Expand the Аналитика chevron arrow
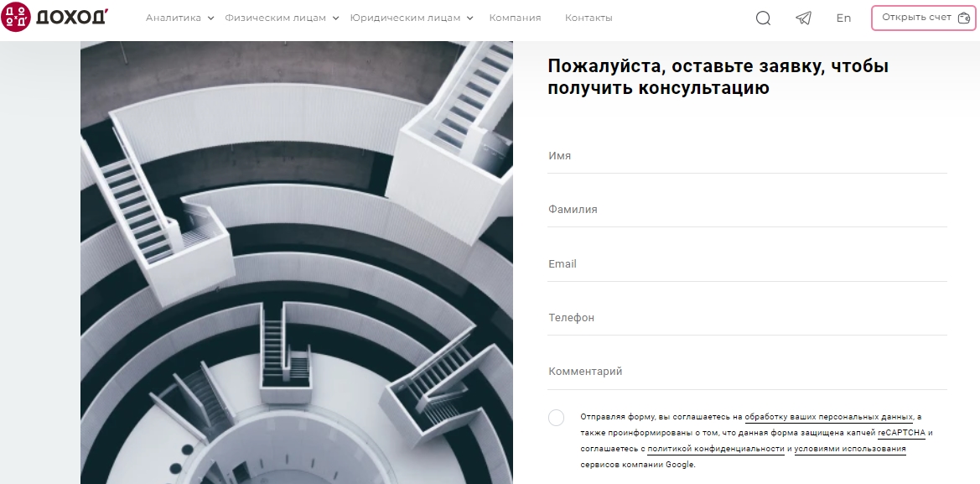This screenshot has height=484, width=980. tap(210, 18)
